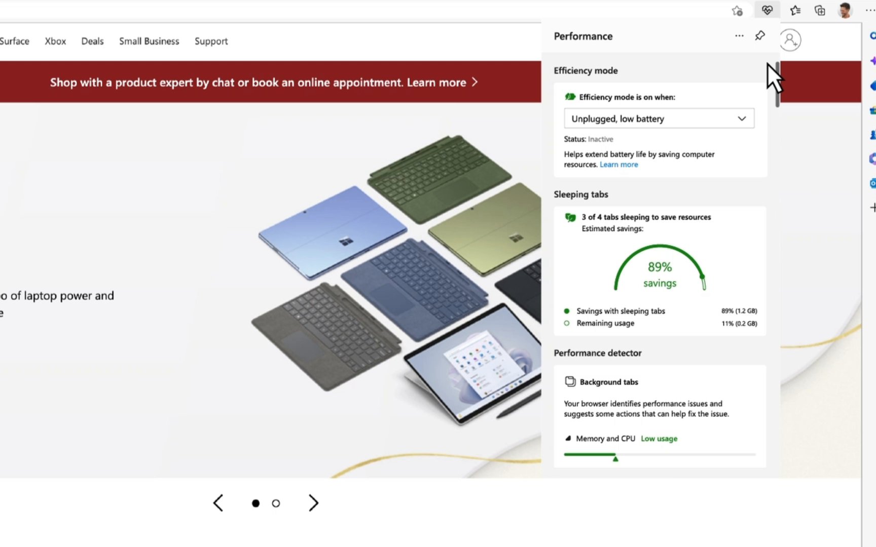Image resolution: width=876 pixels, height=547 pixels.
Task: Open the Favorites list icon
Action: [795, 10]
